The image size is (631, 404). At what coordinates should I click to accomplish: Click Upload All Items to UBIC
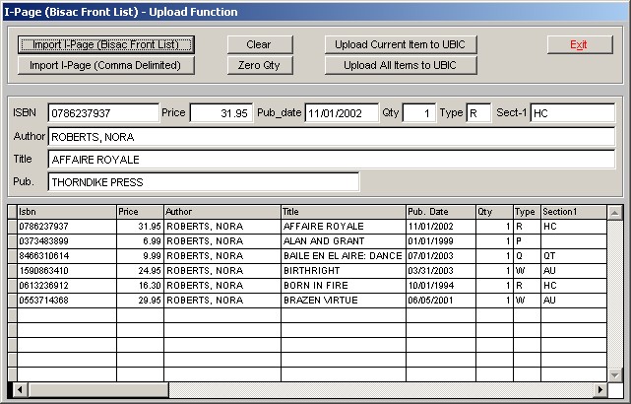pyautogui.click(x=401, y=65)
